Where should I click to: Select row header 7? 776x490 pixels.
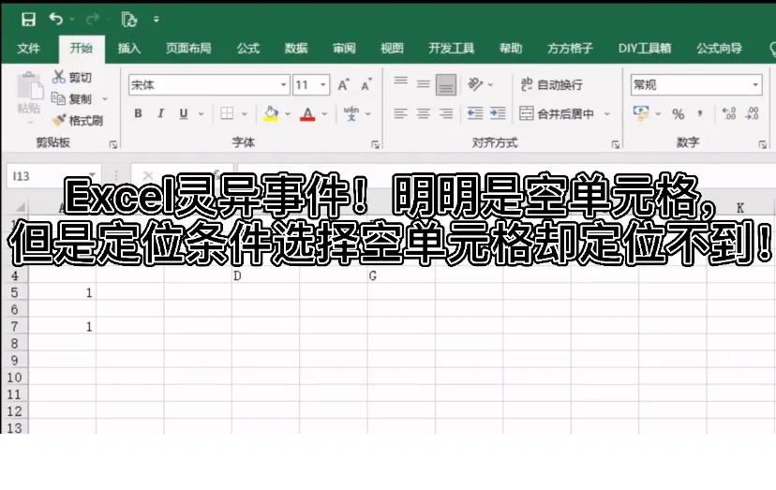coord(14,327)
